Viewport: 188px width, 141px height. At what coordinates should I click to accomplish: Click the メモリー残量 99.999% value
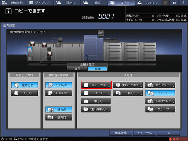181,16
